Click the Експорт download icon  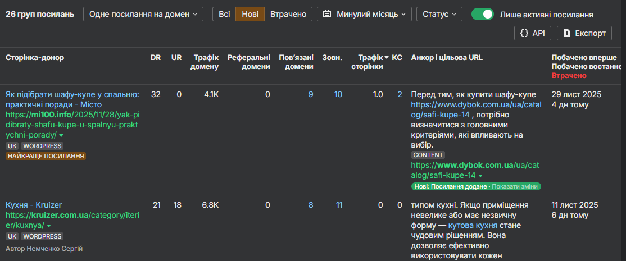tap(567, 34)
